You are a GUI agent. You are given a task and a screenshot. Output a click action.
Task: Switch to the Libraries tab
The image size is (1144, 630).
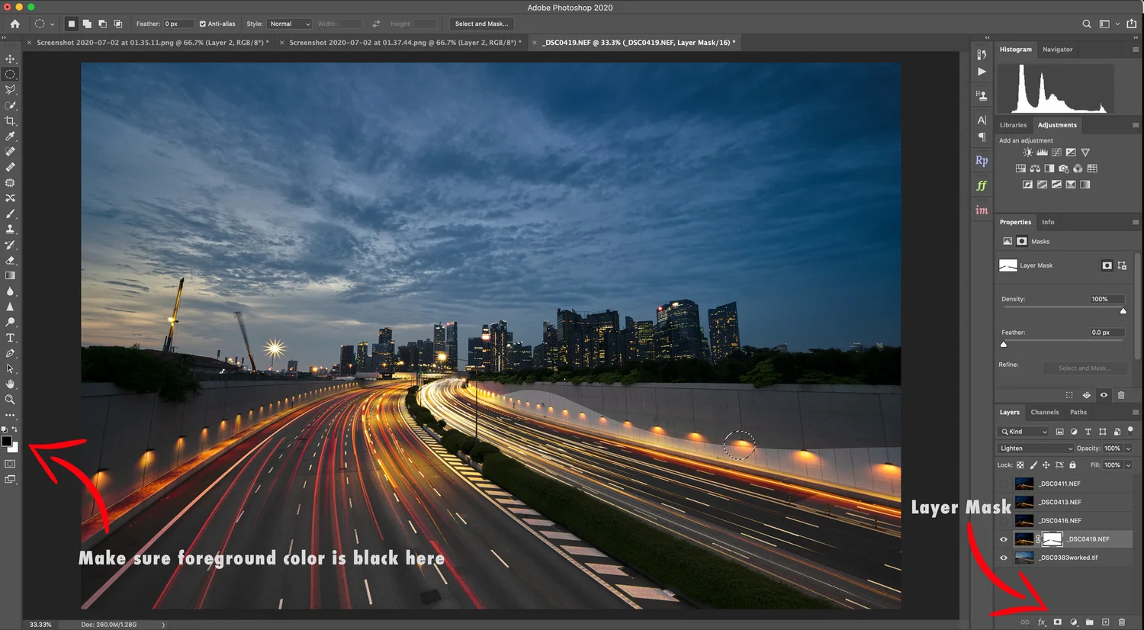point(1013,125)
